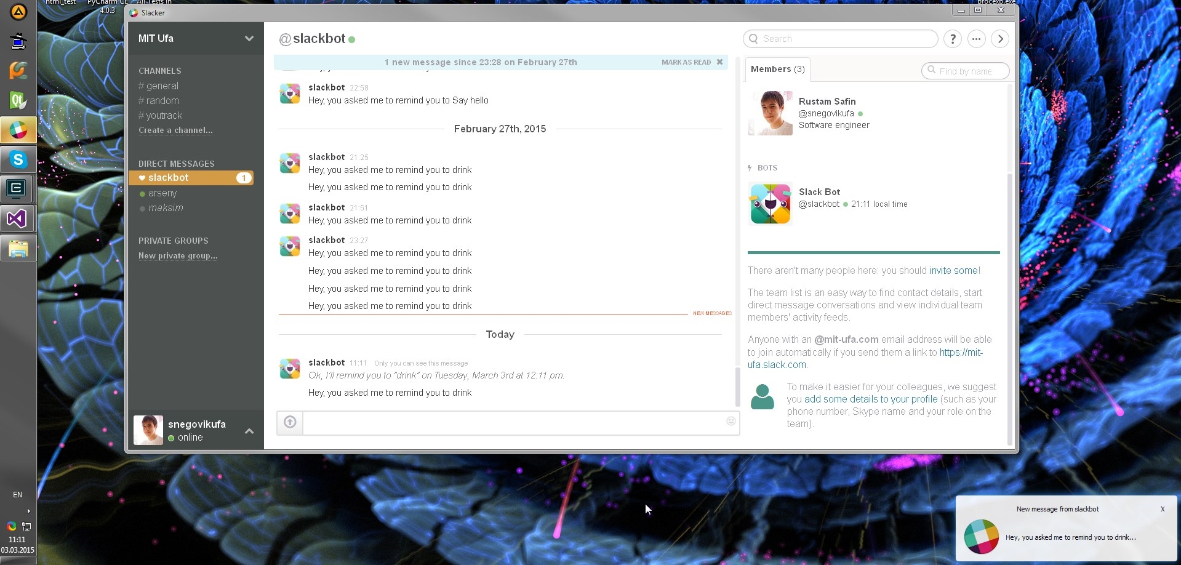The height and width of the screenshot is (565, 1181).
Task: Open the youtrack channel
Action: (x=161, y=116)
